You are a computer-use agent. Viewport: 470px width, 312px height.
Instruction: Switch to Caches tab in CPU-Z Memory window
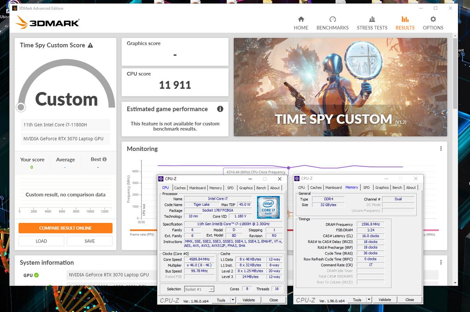(x=316, y=188)
